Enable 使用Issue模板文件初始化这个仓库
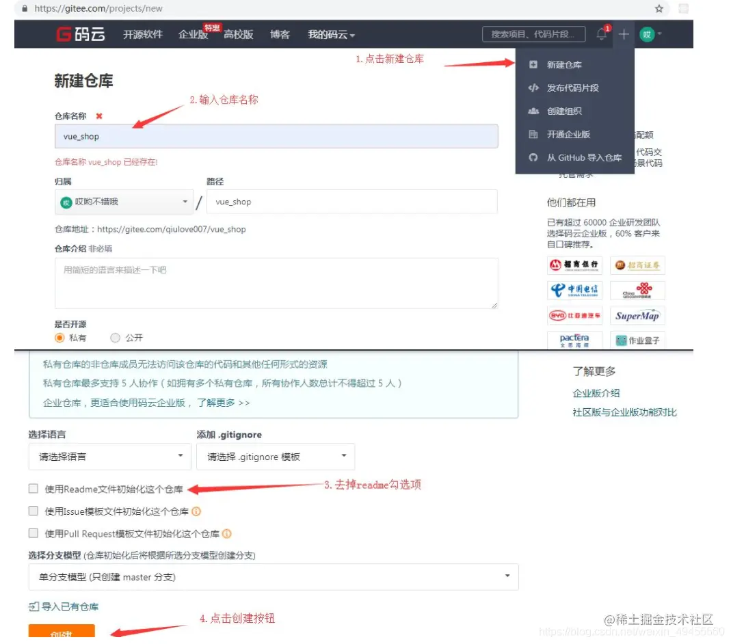731x644 pixels. (x=33, y=511)
